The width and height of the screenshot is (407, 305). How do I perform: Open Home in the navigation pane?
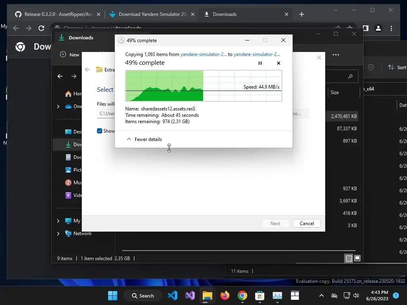pos(73,94)
